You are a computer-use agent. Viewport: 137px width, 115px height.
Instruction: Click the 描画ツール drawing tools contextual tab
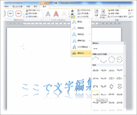44,3
